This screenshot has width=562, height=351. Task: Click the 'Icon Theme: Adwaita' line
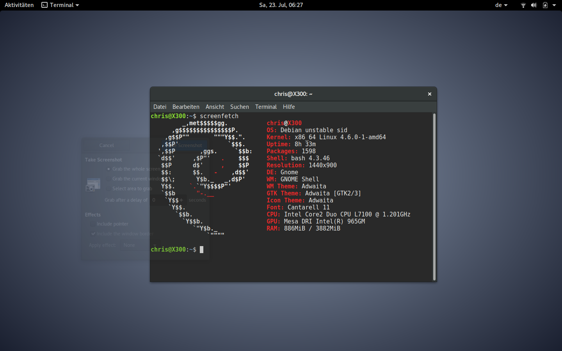(300, 200)
